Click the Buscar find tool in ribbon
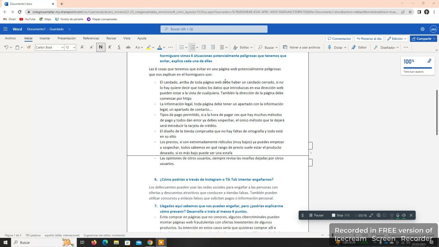 [268, 47]
